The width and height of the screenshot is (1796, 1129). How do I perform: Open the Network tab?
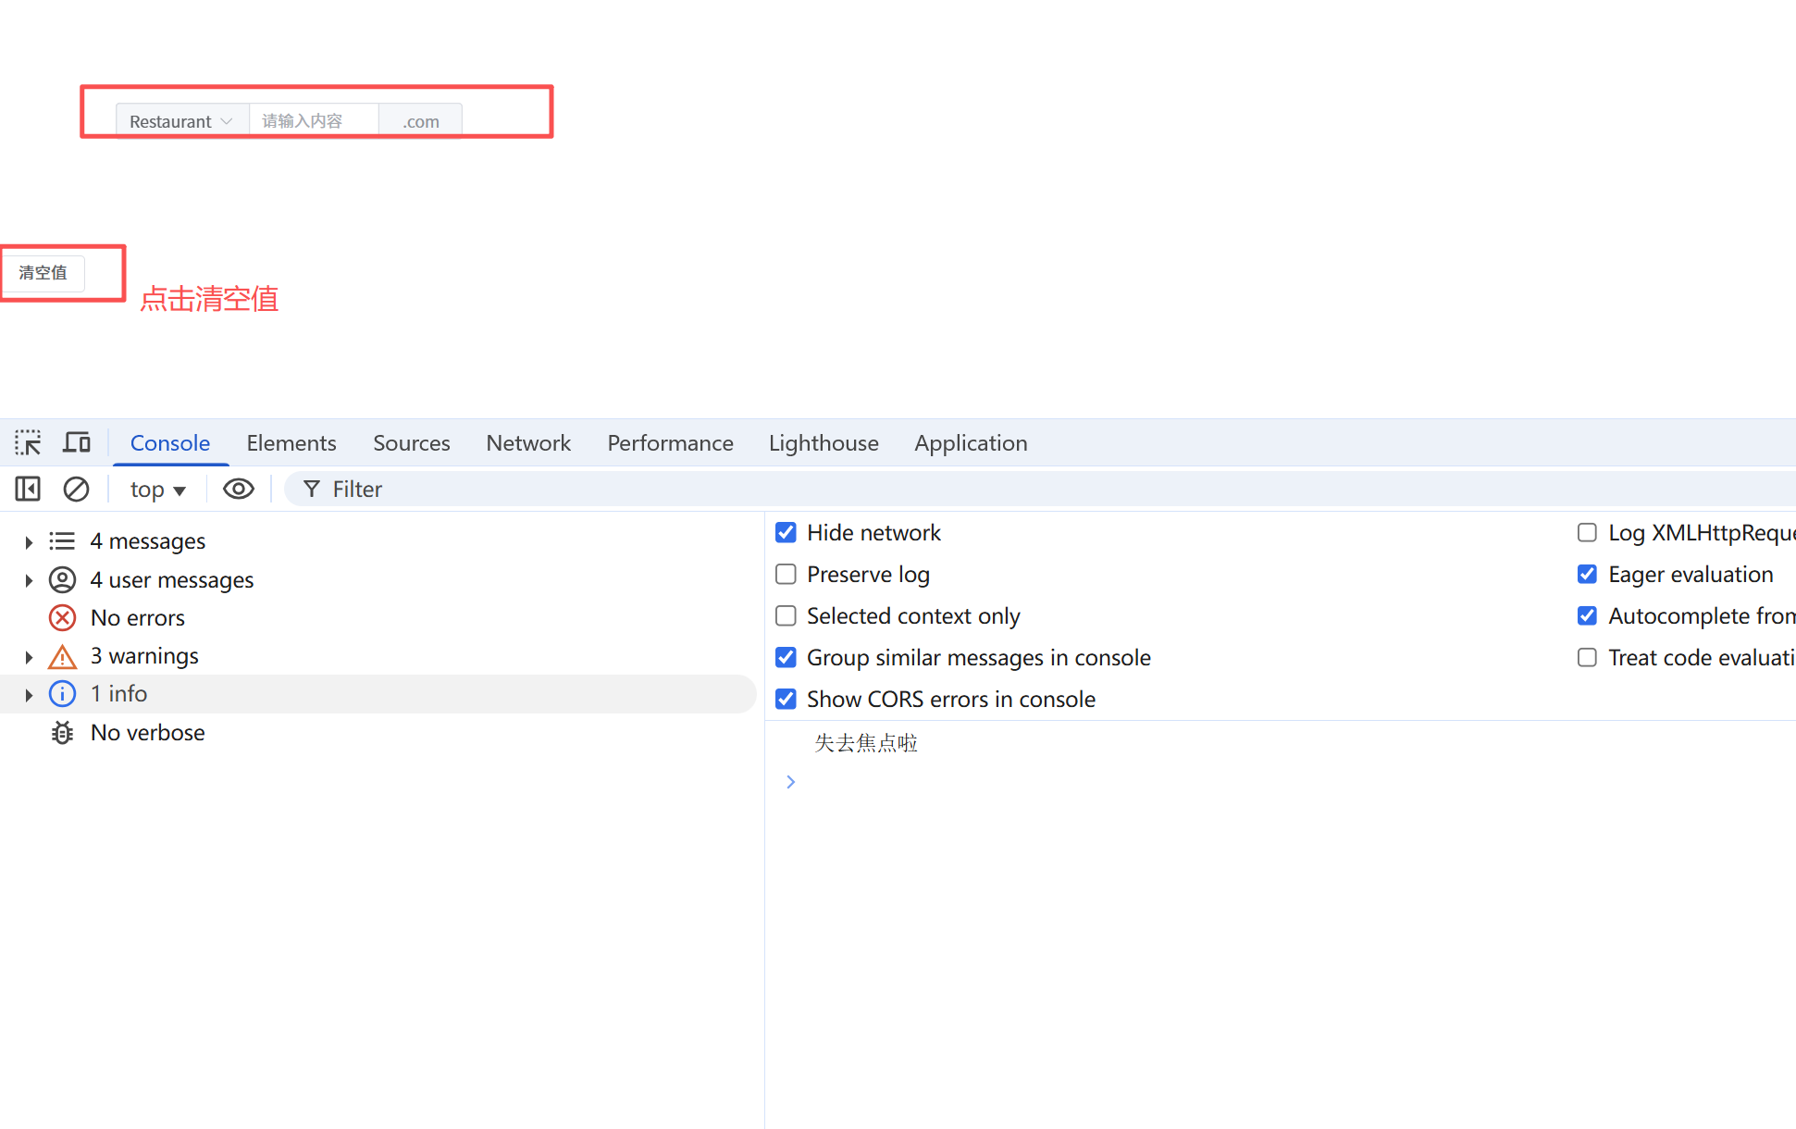pyautogui.click(x=528, y=442)
